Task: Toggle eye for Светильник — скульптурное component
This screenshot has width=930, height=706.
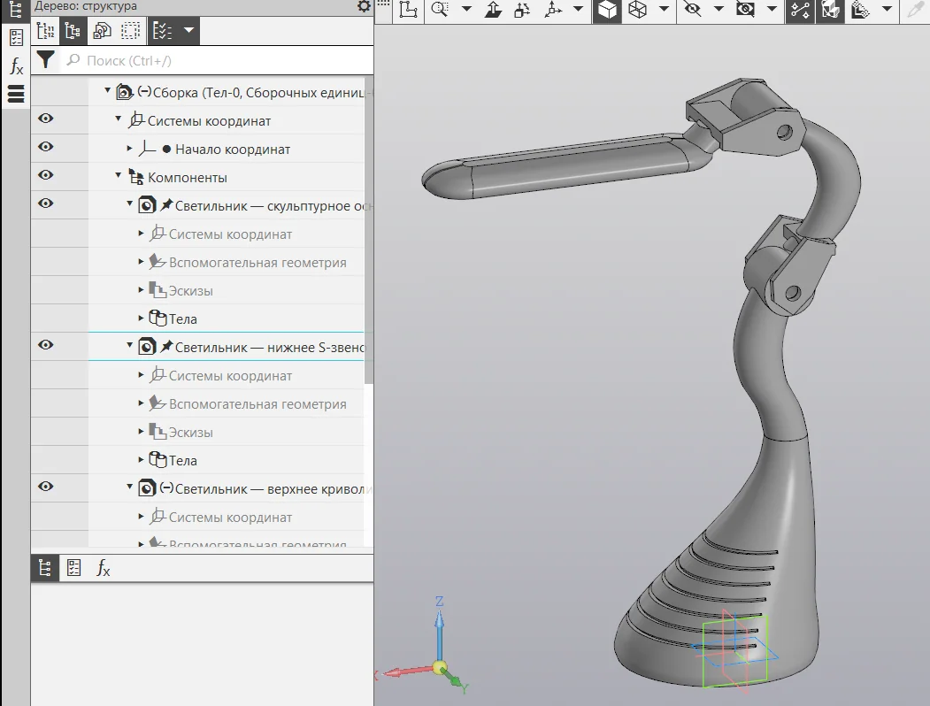Action: click(x=46, y=203)
